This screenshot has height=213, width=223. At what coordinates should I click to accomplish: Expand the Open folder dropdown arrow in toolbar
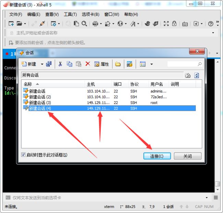(x=25, y=24)
